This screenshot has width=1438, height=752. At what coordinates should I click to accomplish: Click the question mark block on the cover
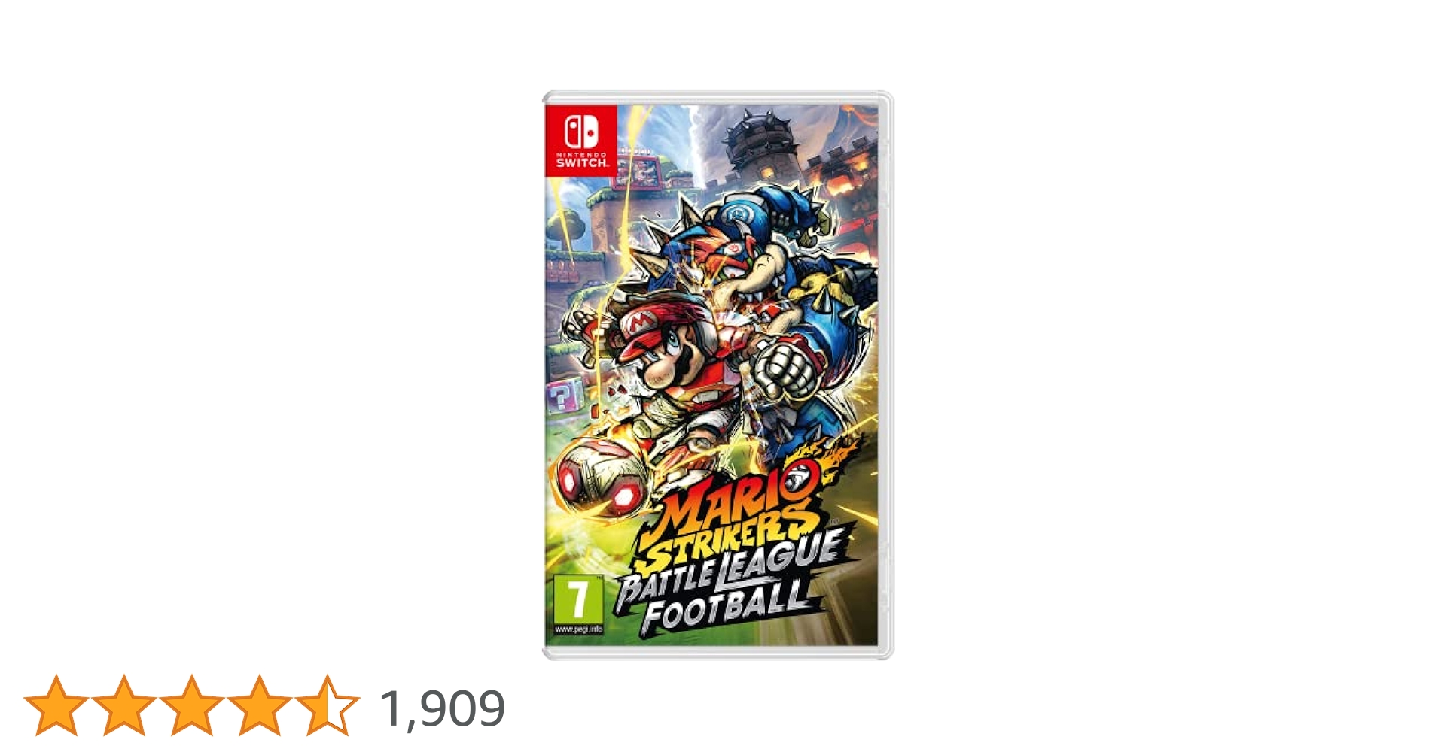click(x=563, y=396)
